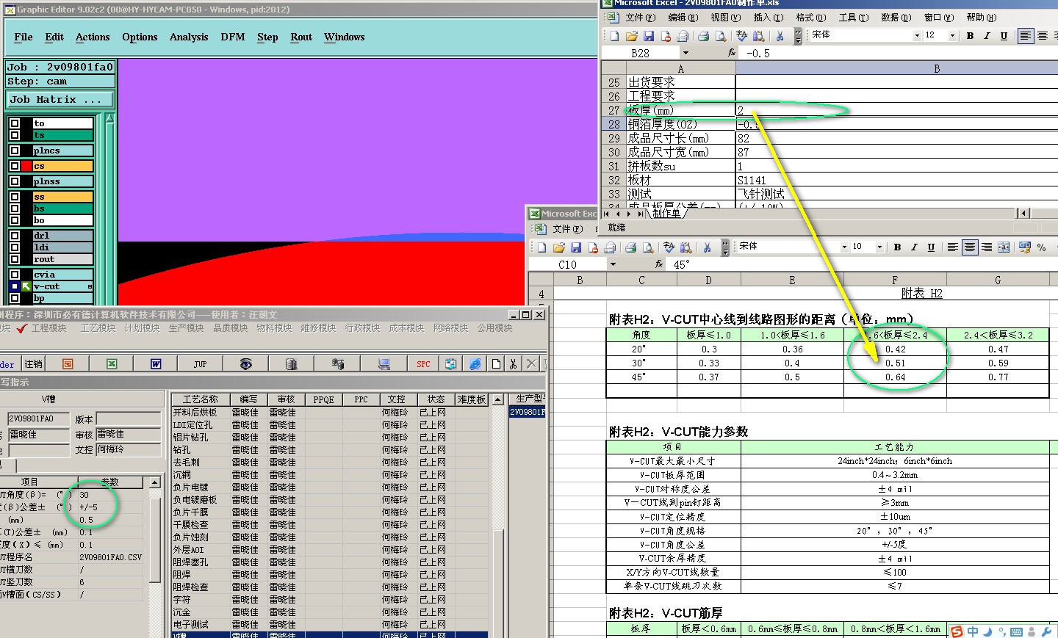Viewport: 1058px width, 638px height.
Task: Click the New workbook icon in the lower Excel toolbar
Action: (541, 247)
